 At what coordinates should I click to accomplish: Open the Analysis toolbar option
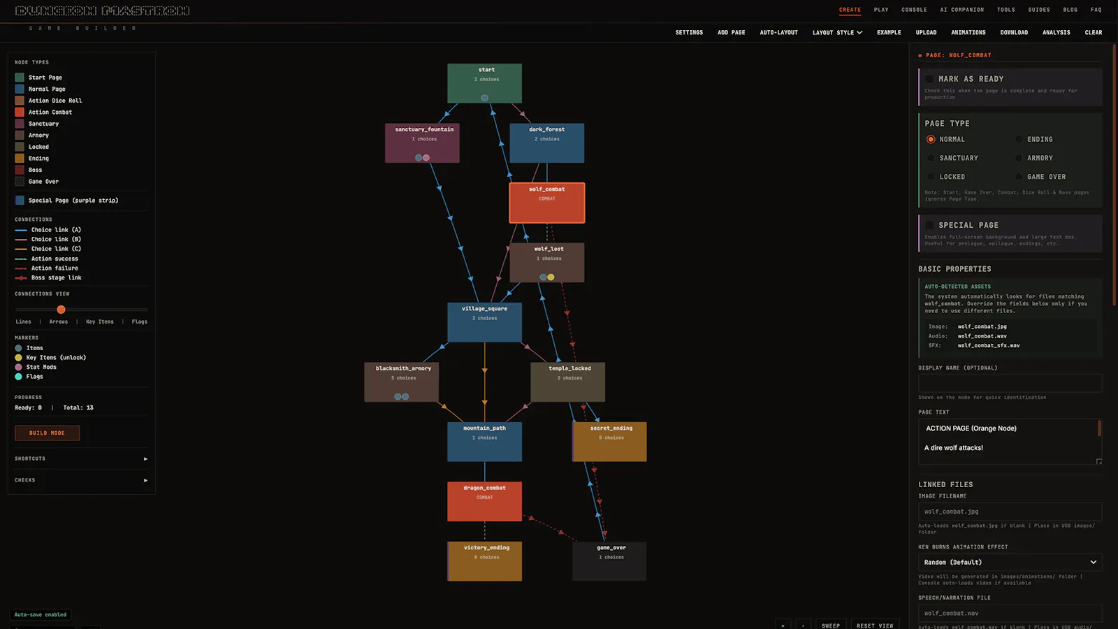point(1056,32)
